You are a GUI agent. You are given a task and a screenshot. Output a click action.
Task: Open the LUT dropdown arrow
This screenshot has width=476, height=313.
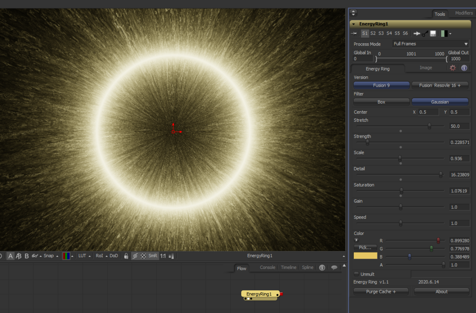[90, 256]
